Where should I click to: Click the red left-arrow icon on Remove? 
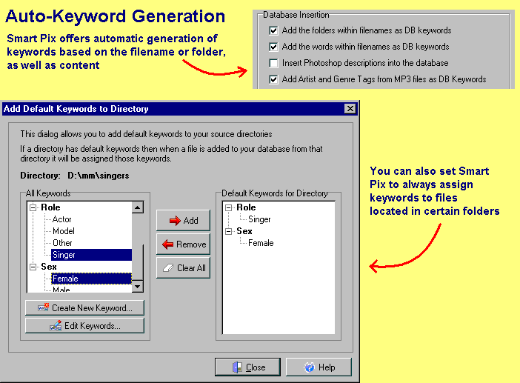pos(168,244)
